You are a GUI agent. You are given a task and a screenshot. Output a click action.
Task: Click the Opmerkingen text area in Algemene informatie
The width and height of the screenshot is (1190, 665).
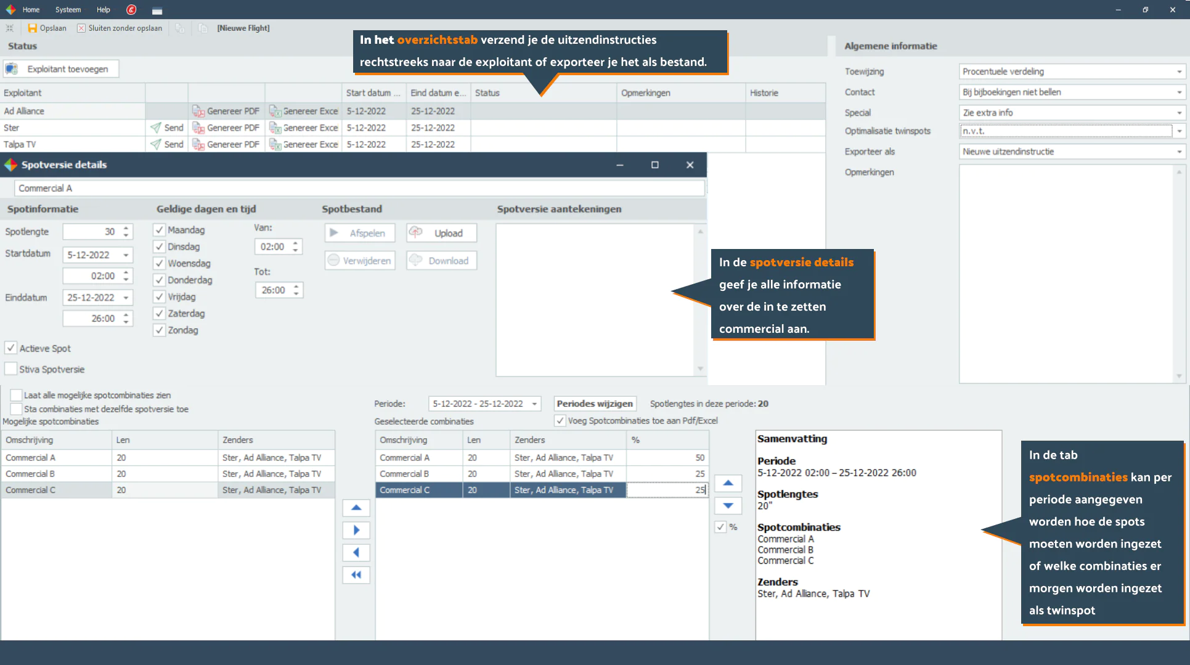[x=1066, y=274]
